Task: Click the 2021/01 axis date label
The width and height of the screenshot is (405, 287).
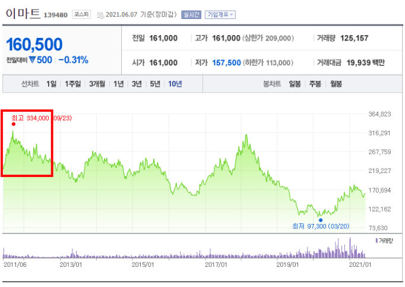Action: (x=360, y=265)
